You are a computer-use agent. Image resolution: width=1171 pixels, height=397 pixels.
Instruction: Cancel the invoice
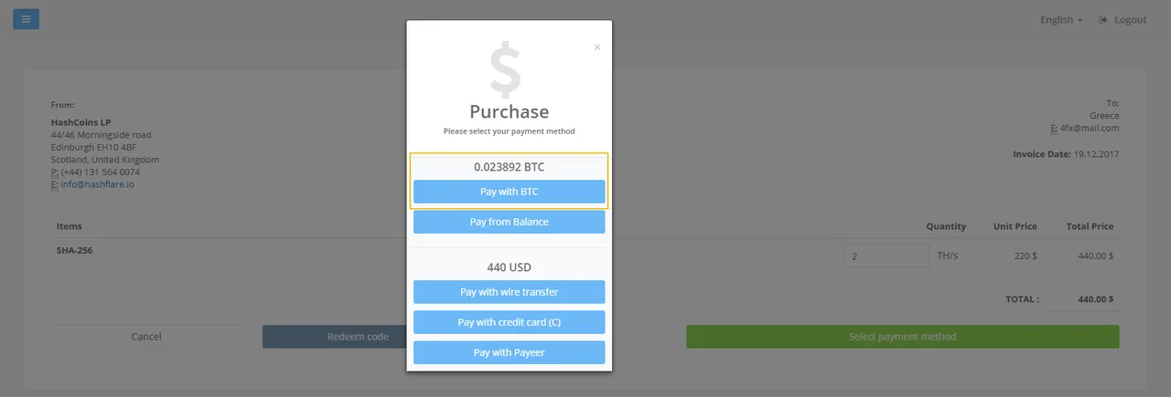[146, 337]
